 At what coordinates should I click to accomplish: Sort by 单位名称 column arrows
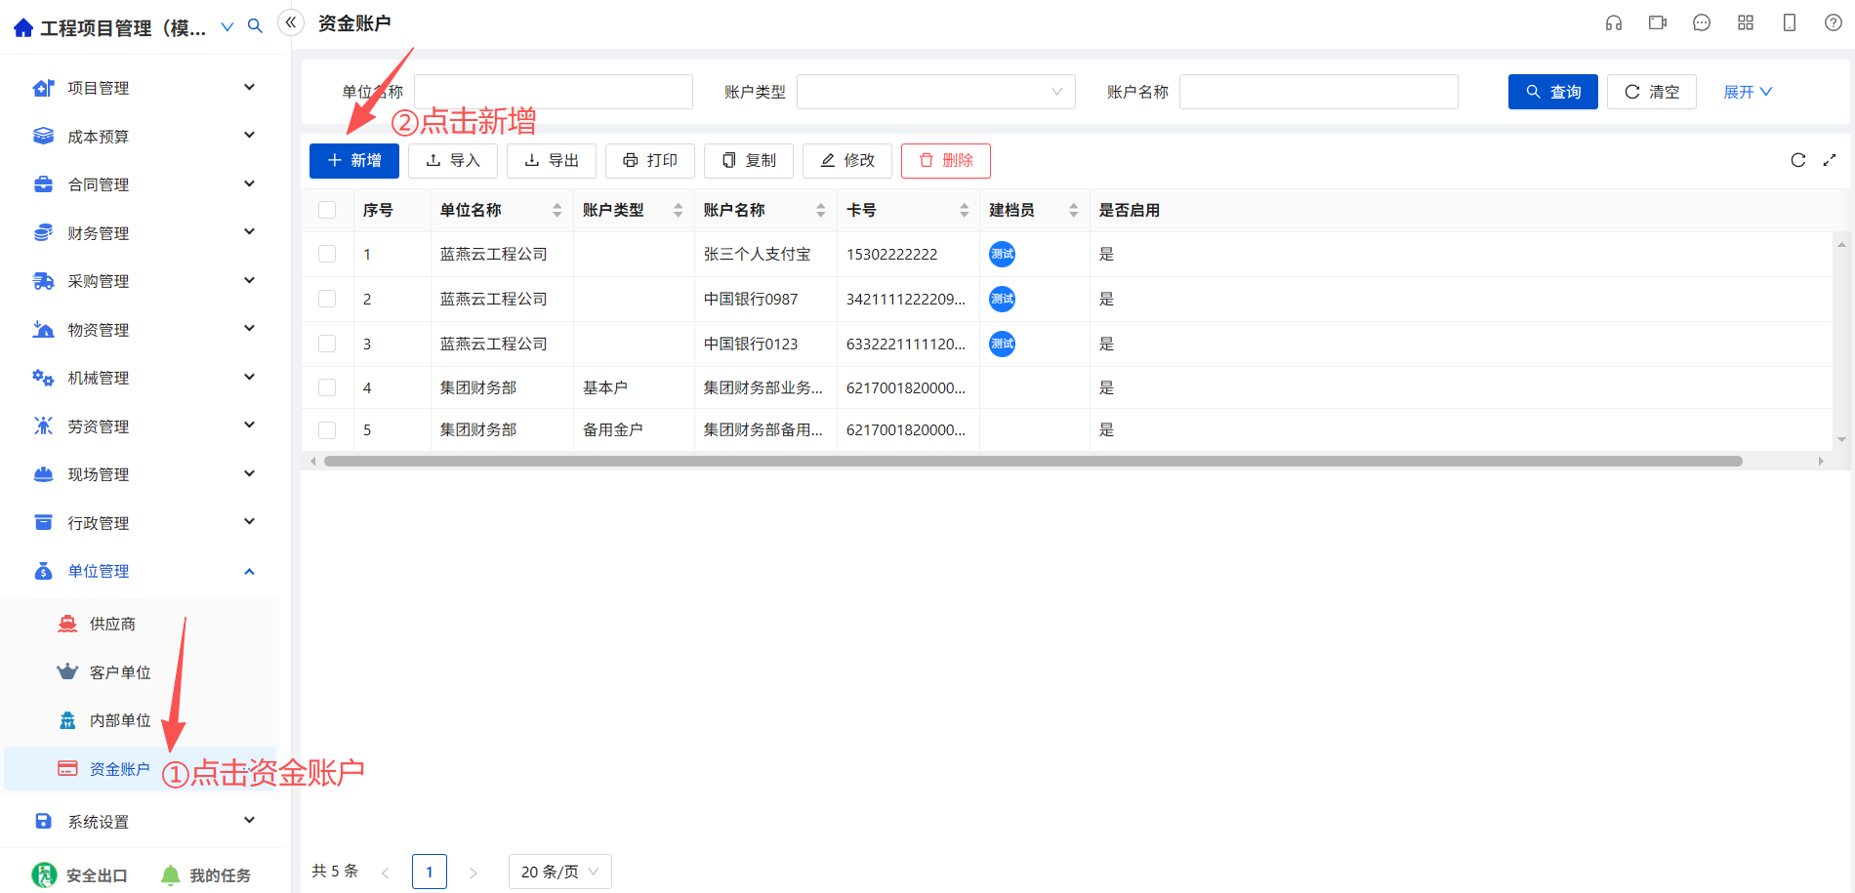click(557, 210)
